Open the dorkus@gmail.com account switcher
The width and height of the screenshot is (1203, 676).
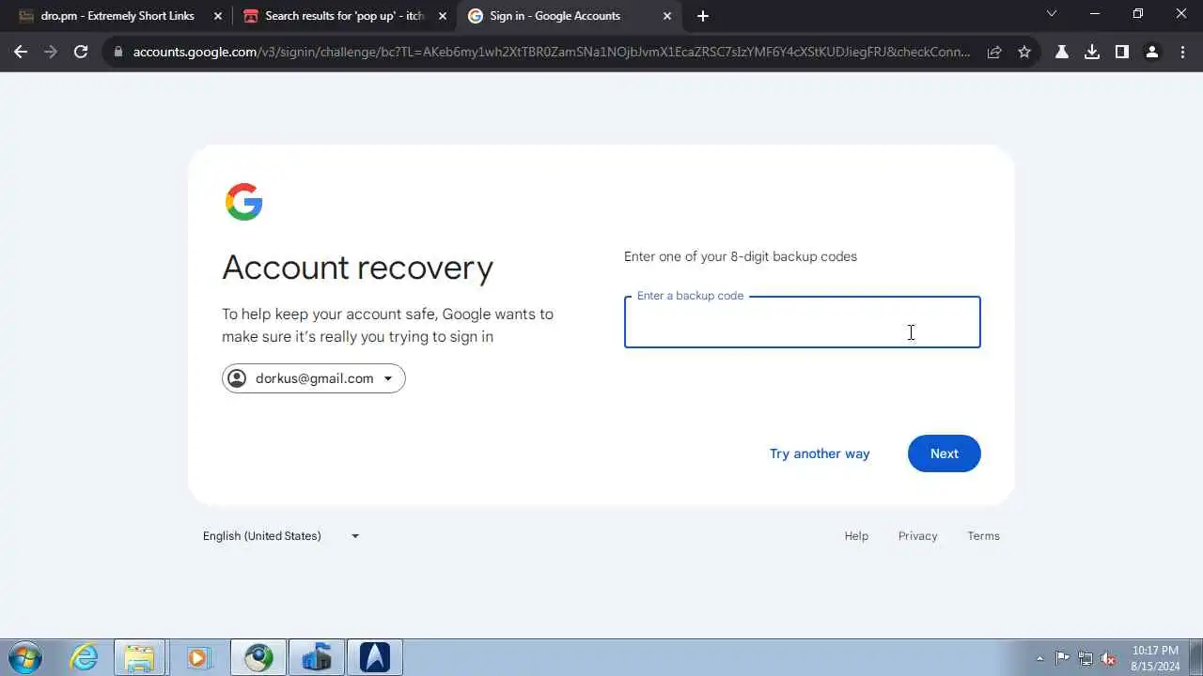(x=314, y=378)
